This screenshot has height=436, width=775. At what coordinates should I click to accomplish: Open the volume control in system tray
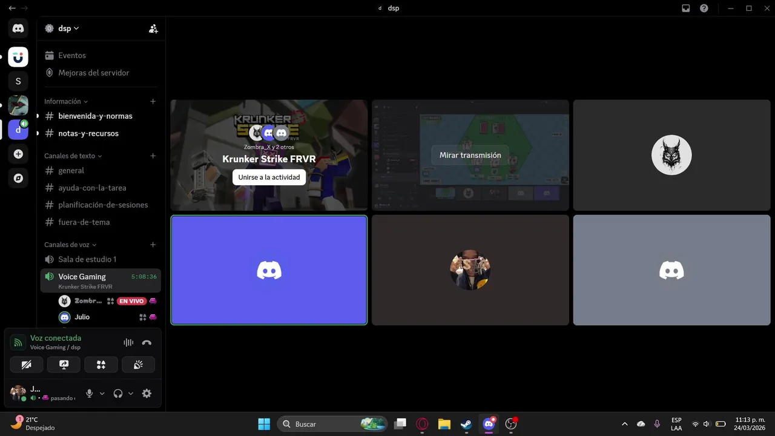(x=706, y=424)
